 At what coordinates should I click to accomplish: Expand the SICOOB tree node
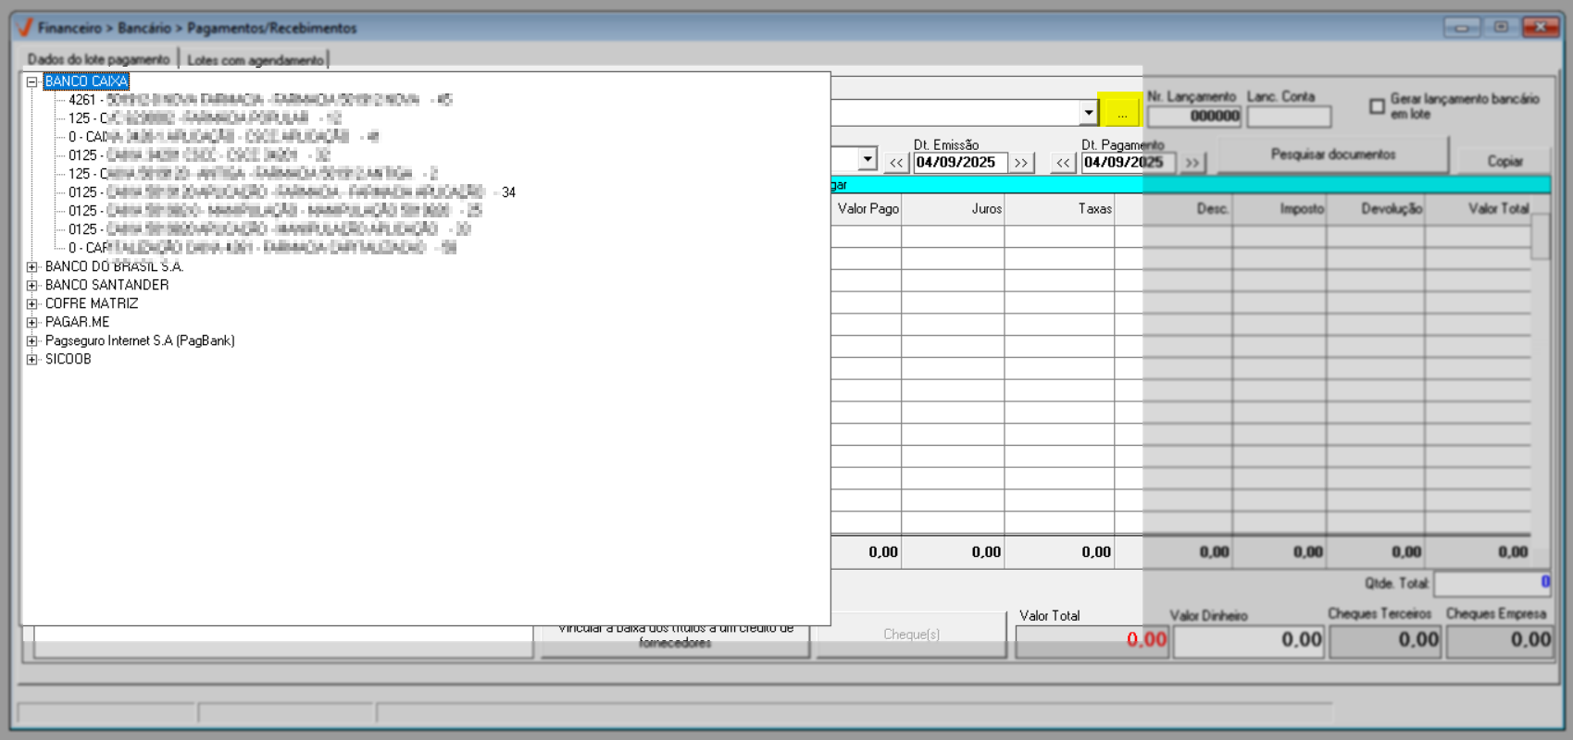click(x=31, y=359)
